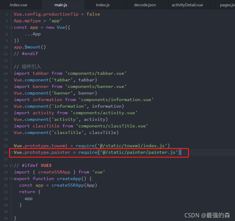Image resolution: width=235 pixels, height=221 pixels.
Task: Click "Vue.component('information', information)" line
Action: click(69, 106)
